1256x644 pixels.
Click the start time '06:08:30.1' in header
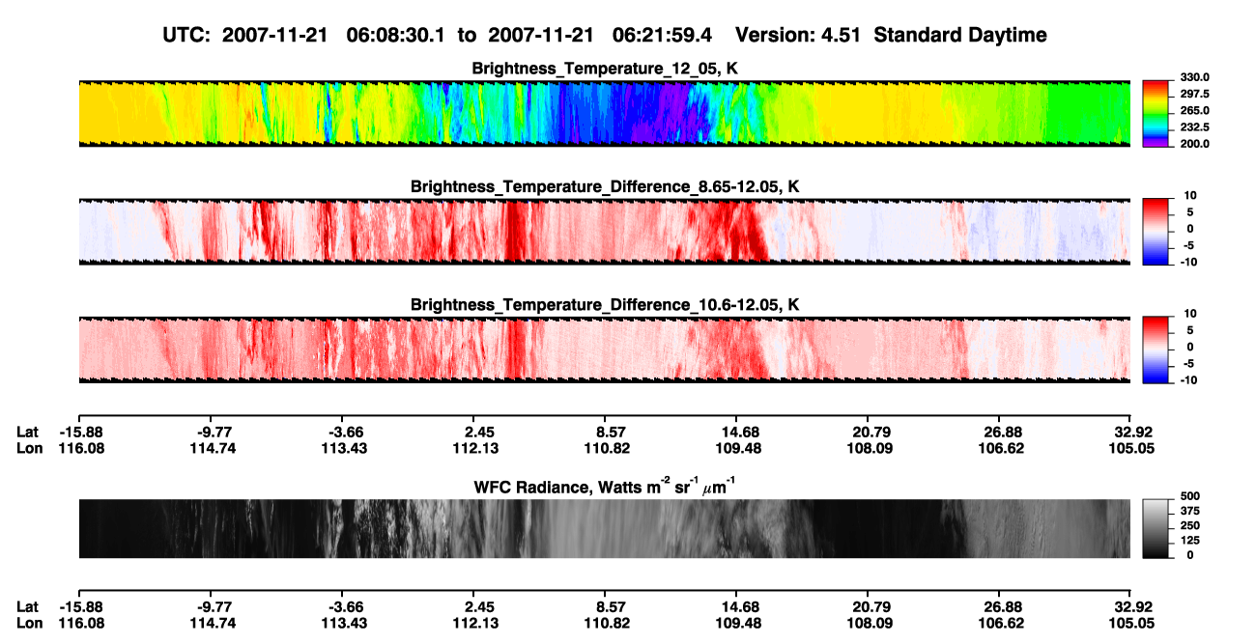point(397,35)
